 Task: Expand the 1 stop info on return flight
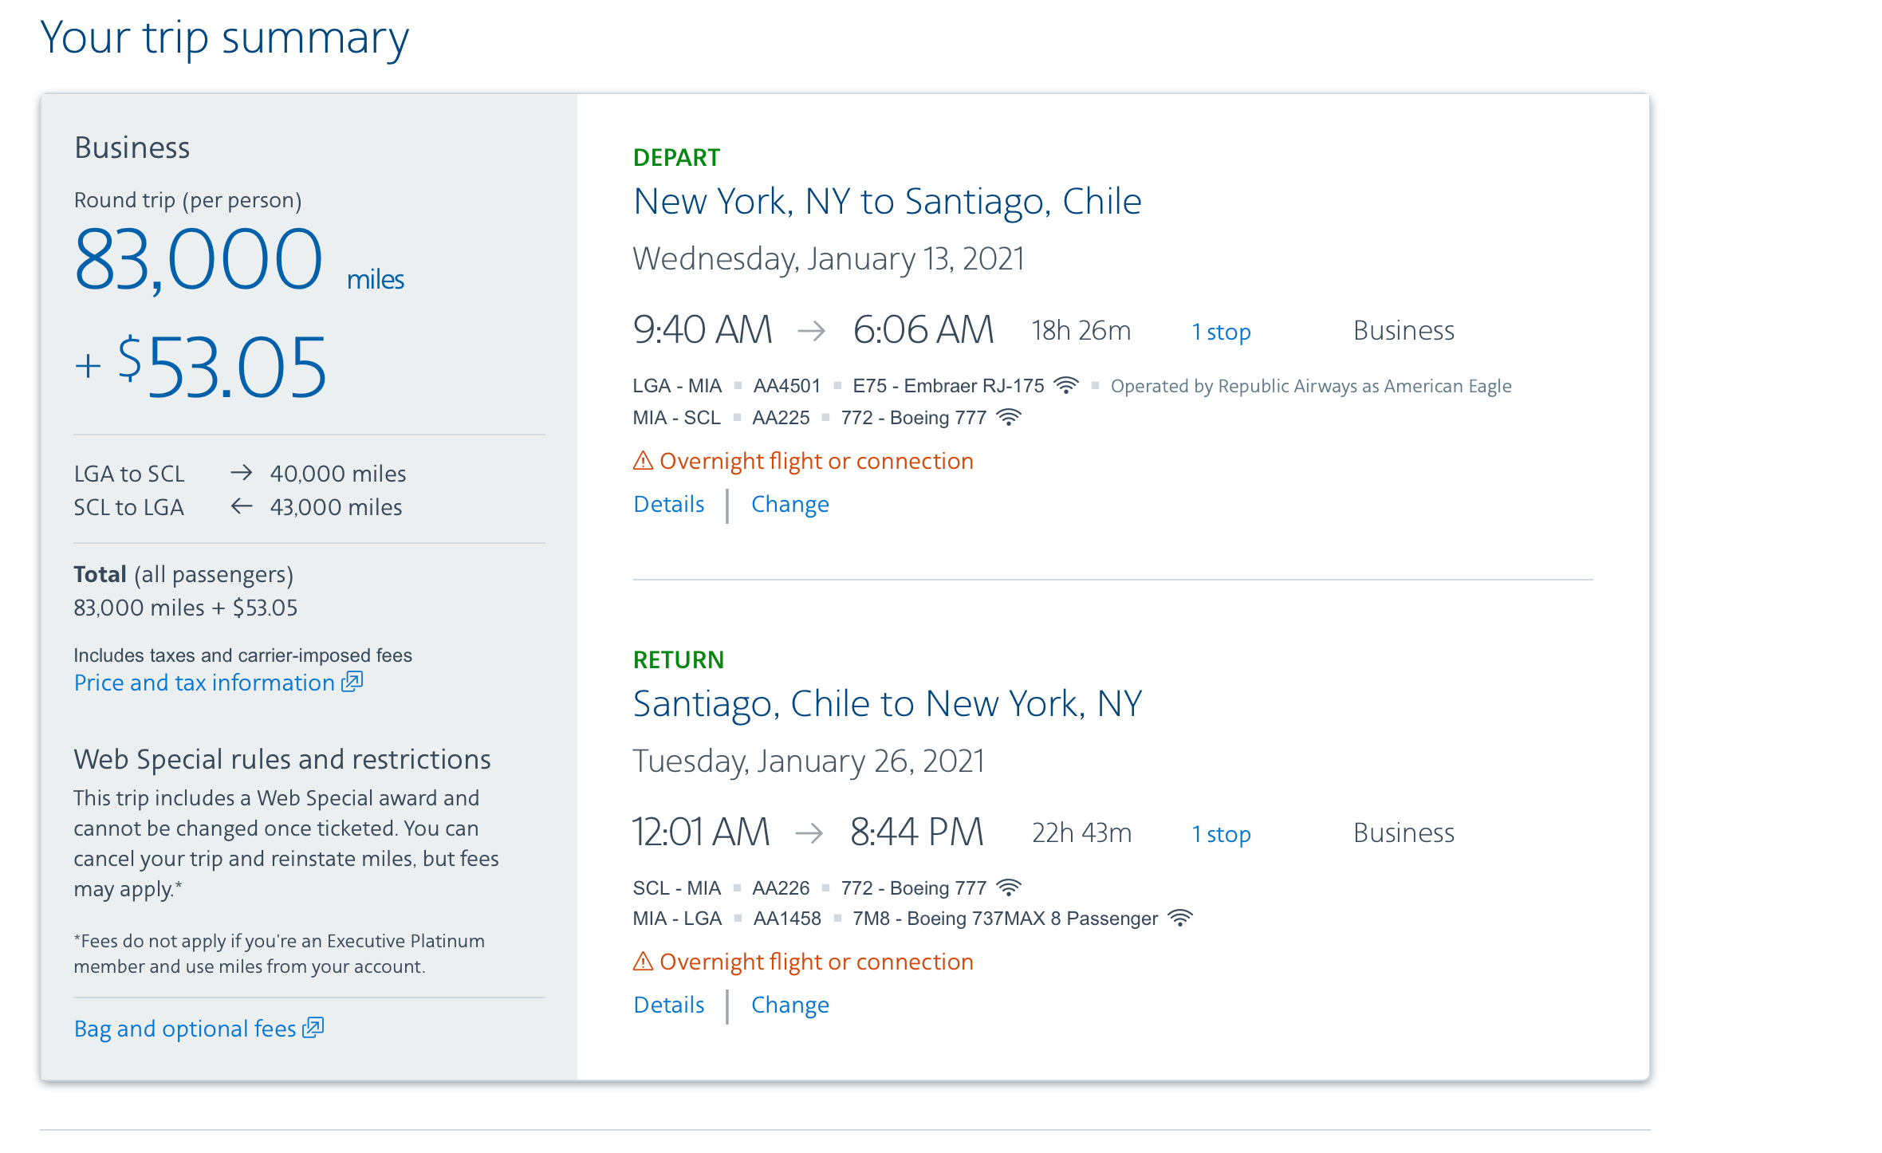point(1220,834)
